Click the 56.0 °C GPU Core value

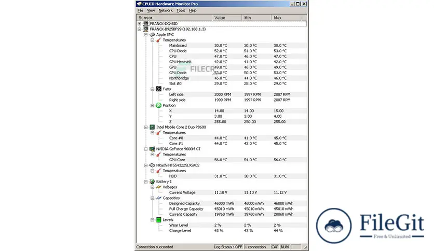pos(221,160)
